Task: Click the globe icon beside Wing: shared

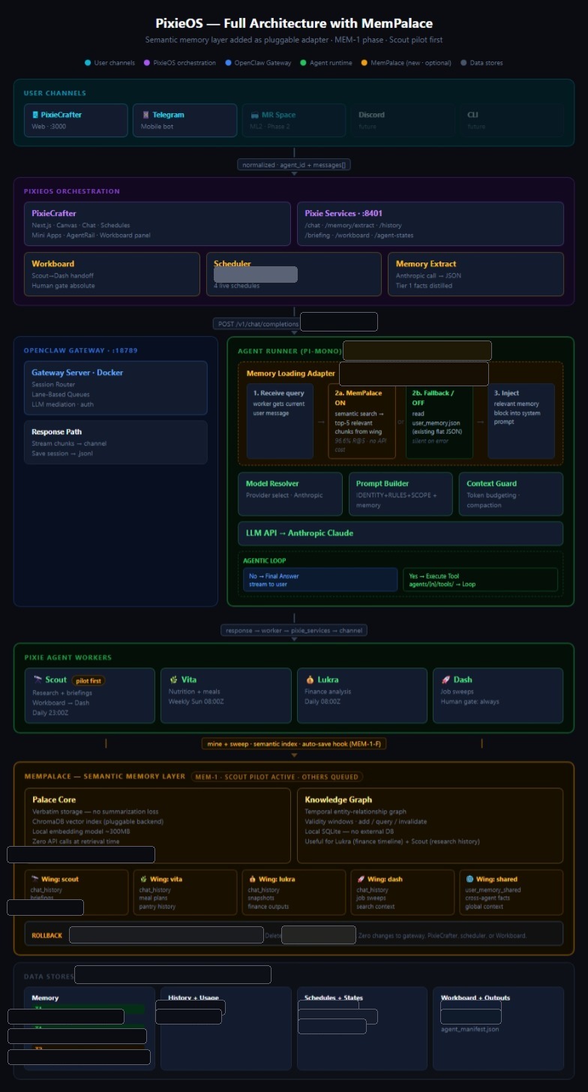Action: click(469, 879)
